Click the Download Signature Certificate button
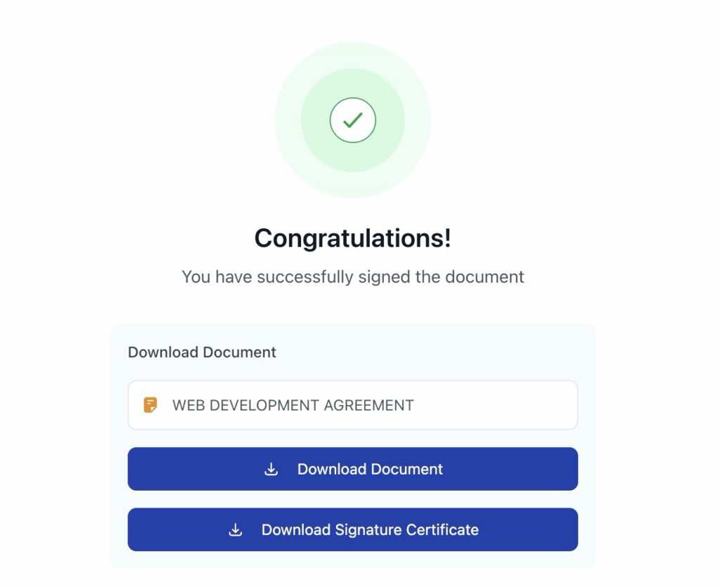 [353, 529]
